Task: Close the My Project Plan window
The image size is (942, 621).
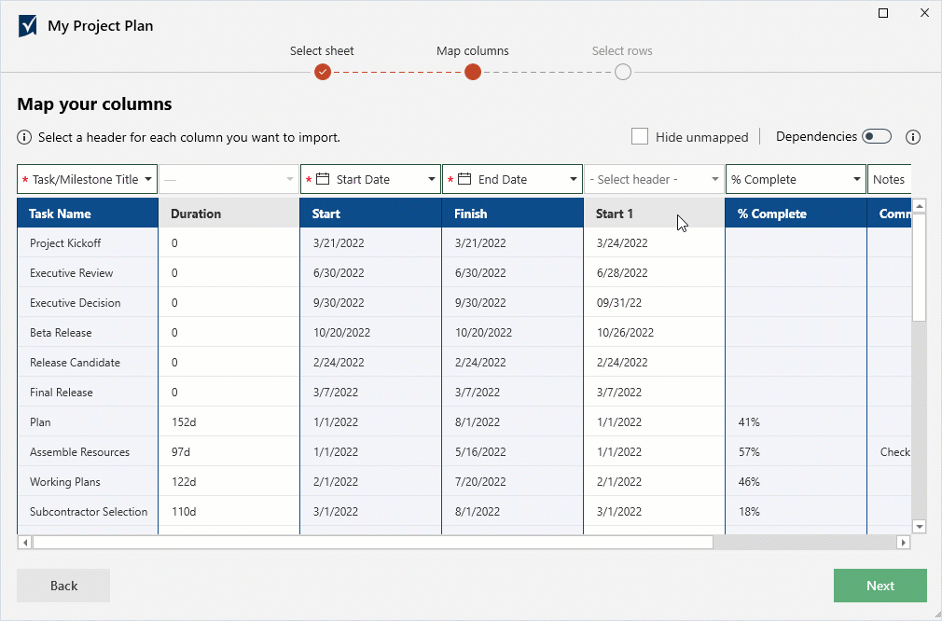Action: [x=924, y=13]
